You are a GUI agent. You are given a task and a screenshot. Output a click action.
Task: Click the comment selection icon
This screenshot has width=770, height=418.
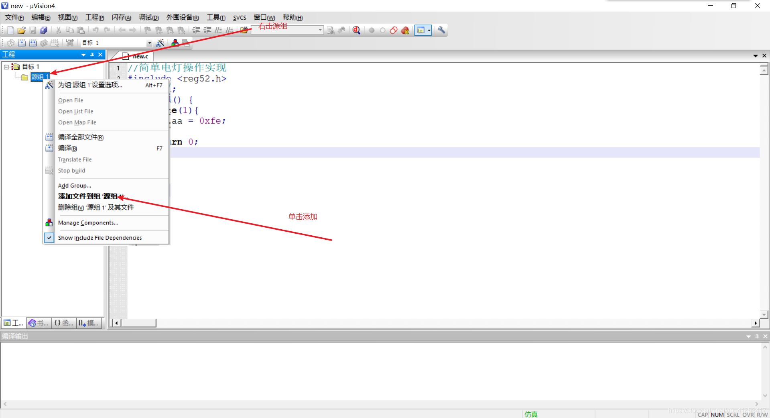(218, 30)
